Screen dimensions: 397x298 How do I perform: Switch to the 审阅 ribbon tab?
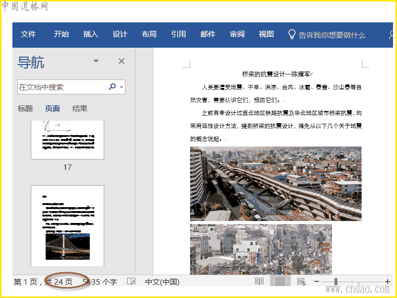pos(237,34)
